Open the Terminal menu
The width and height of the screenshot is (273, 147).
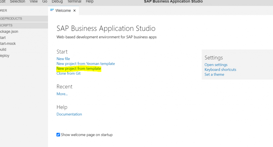click(74, 2)
